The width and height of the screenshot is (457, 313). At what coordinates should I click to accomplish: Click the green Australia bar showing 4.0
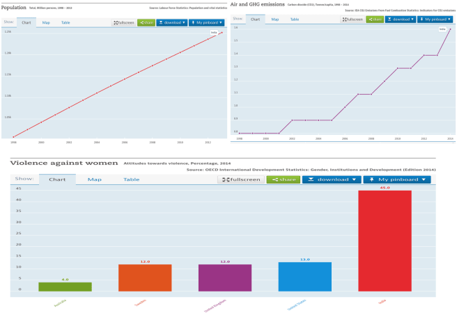[65, 287]
